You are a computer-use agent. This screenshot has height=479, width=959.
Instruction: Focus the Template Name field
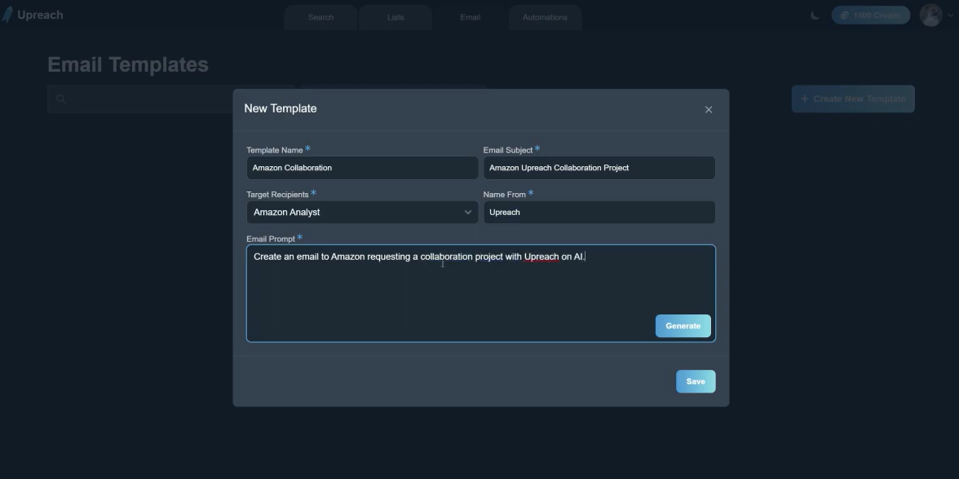(362, 168)
